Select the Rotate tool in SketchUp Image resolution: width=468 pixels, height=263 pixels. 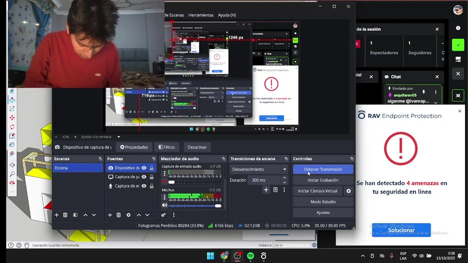pos(12,127)
